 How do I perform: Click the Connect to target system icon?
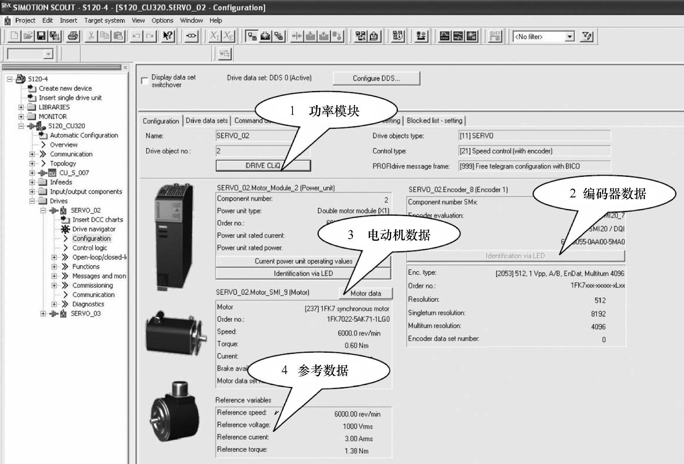click(252, 36)
